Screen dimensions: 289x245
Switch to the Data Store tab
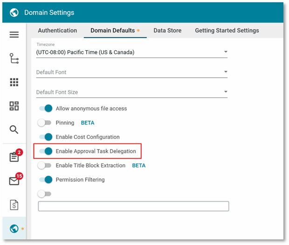tap(167, 30)
